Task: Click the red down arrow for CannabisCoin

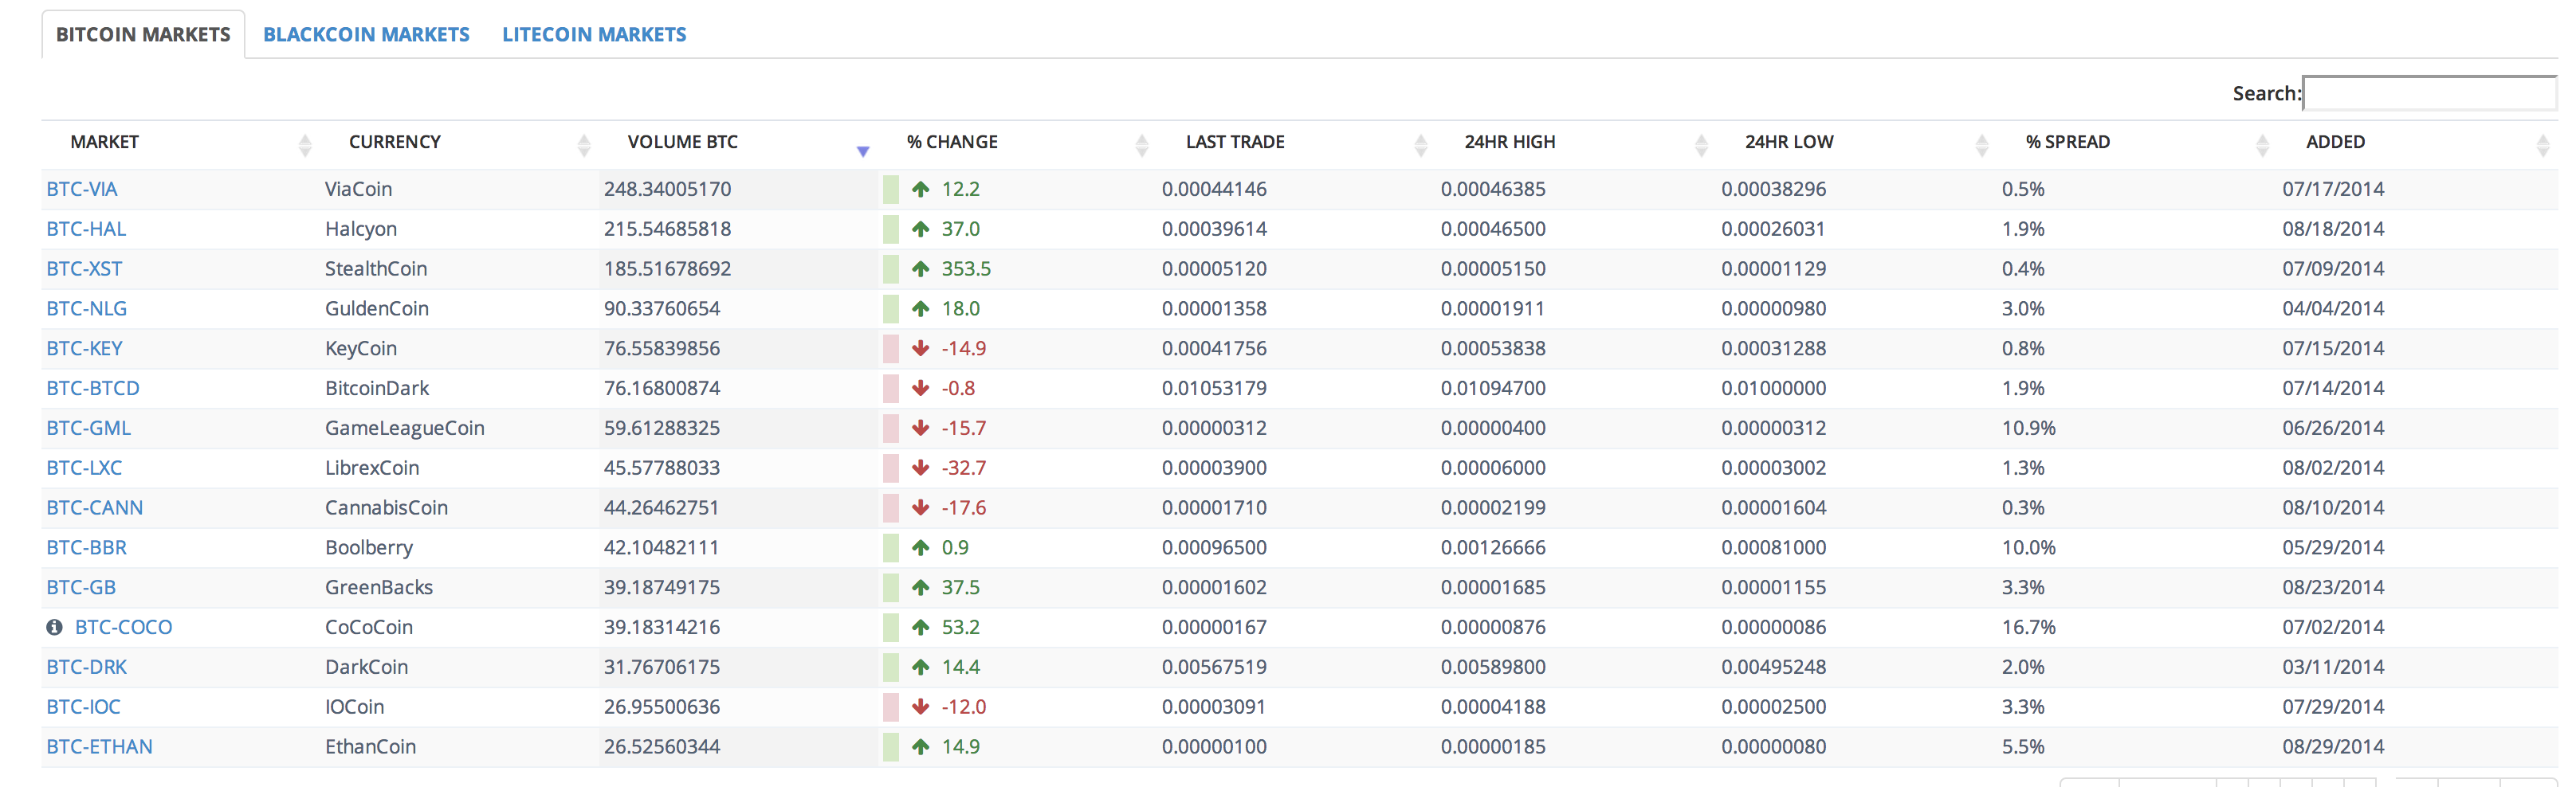Action: [921, 508]
